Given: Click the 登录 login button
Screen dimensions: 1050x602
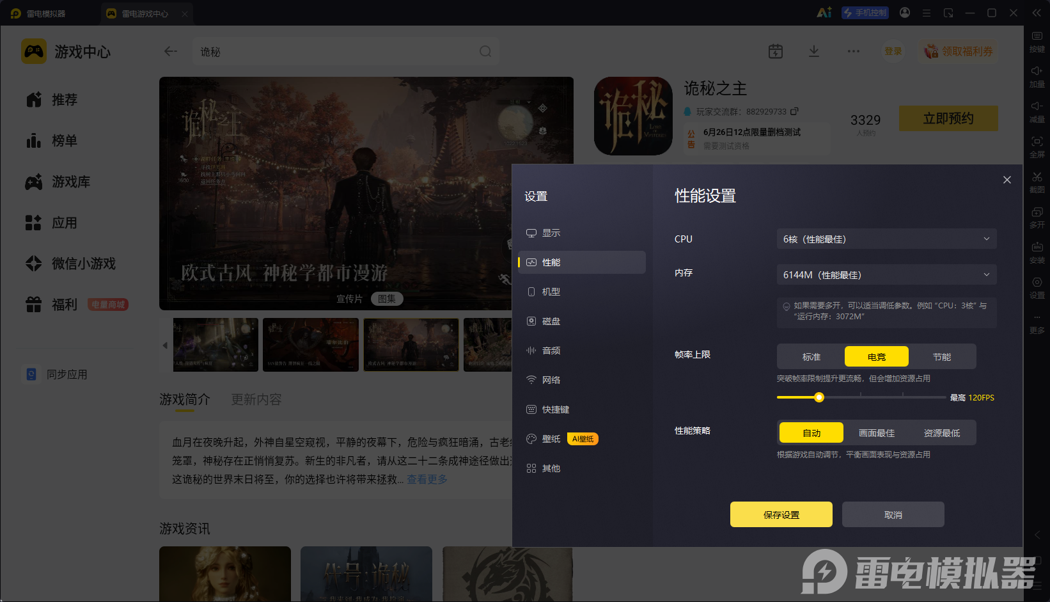Looking at the screenshot, I should (893, 51).
